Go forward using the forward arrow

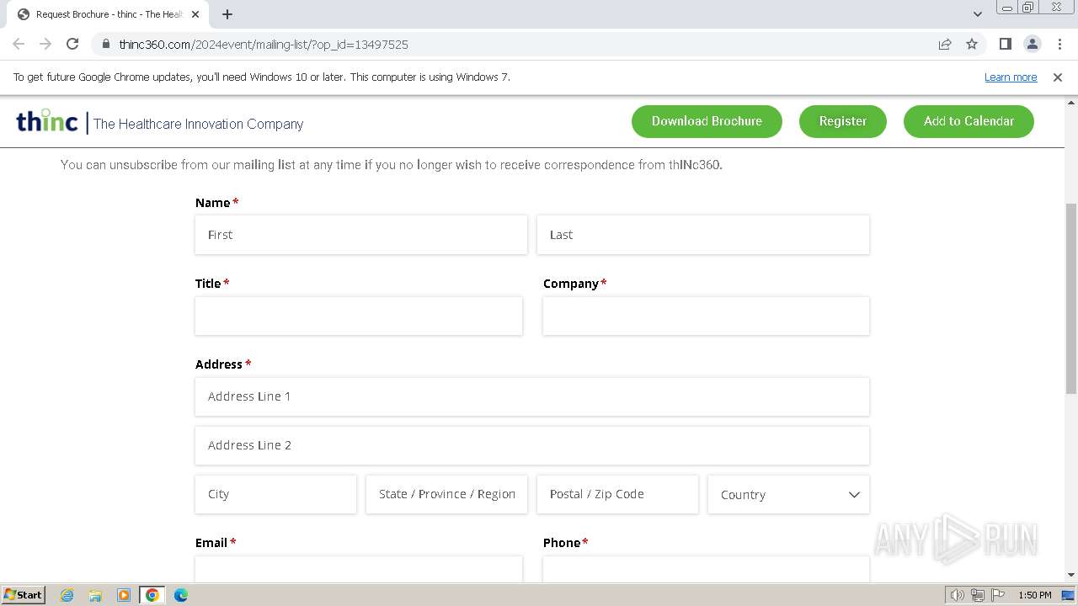click(45, 44)
